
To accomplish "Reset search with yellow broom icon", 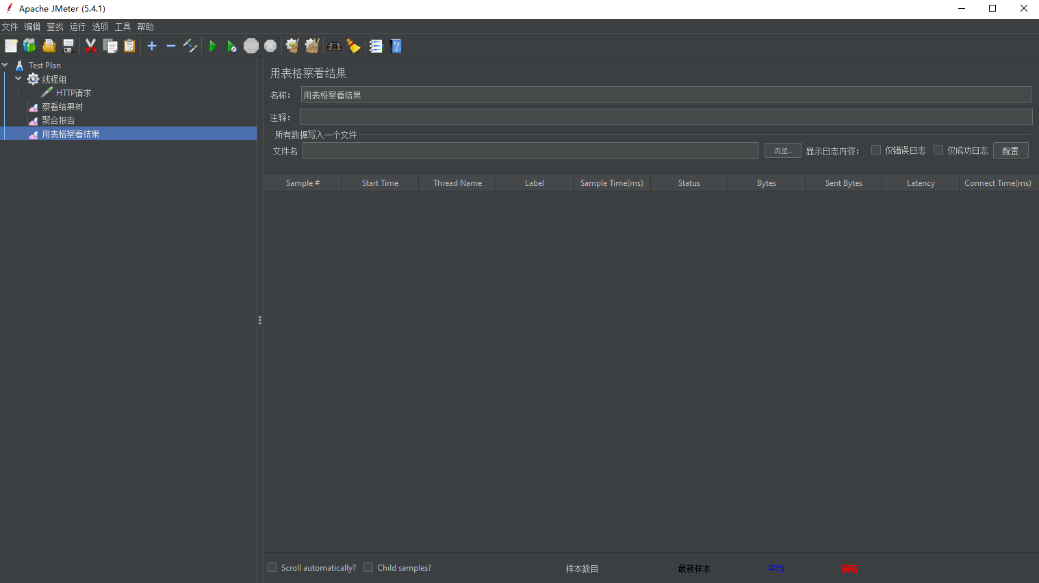I will [353, 46].
